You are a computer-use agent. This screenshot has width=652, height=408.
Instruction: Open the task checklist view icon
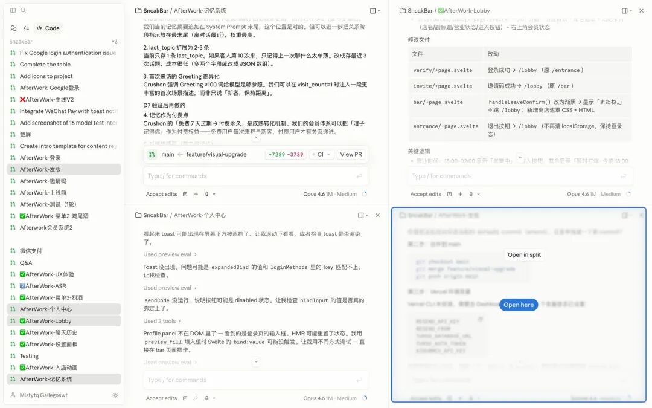click(26, 28)
